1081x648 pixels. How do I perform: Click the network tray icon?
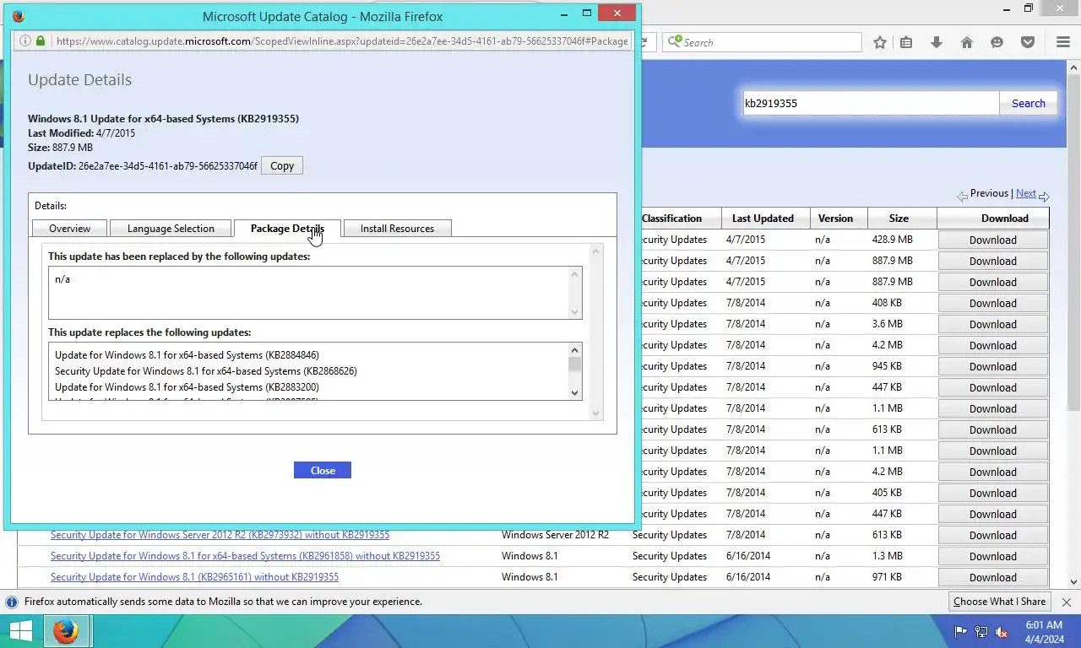click(981, 632)
